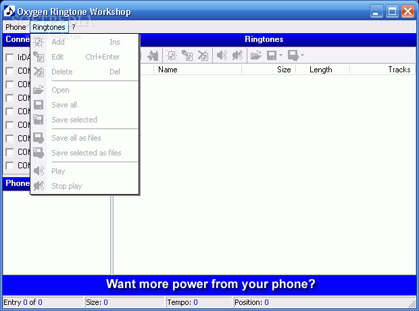Close the Oxygen Ringtone Workshop window
The width and height of the screenshot is (419, 311).
click(408, 11)
